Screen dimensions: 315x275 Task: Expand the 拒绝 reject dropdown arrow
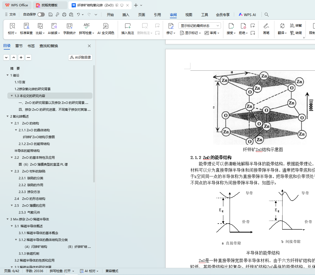tap(247, 33)
